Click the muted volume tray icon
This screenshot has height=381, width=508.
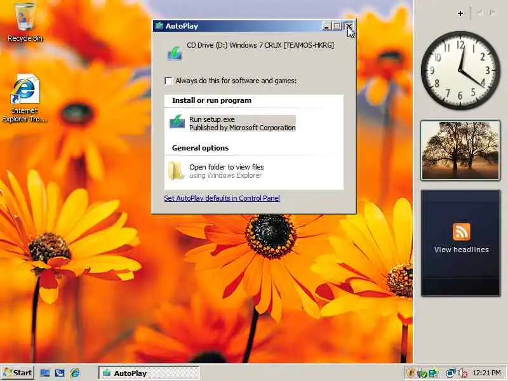462,373
